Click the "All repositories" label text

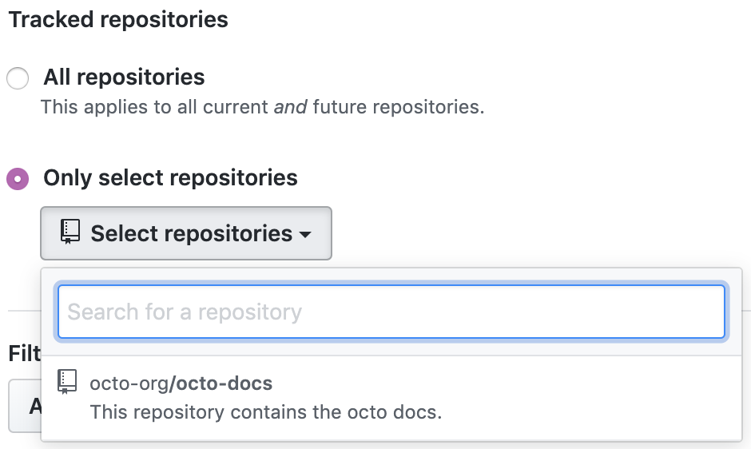click(124, 77)
